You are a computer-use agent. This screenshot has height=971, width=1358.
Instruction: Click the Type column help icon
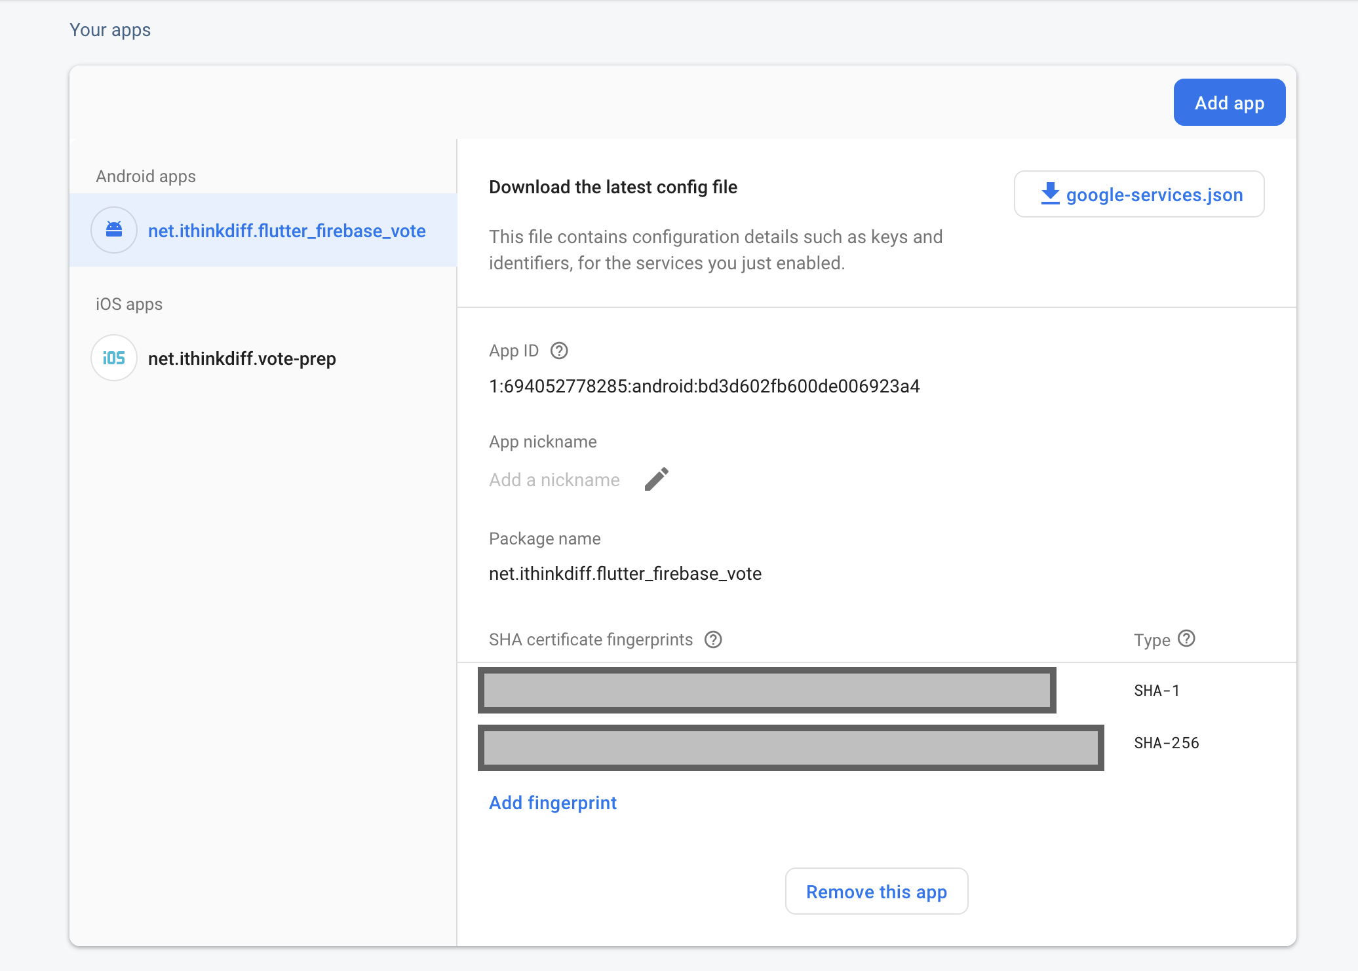point(1186,639)
